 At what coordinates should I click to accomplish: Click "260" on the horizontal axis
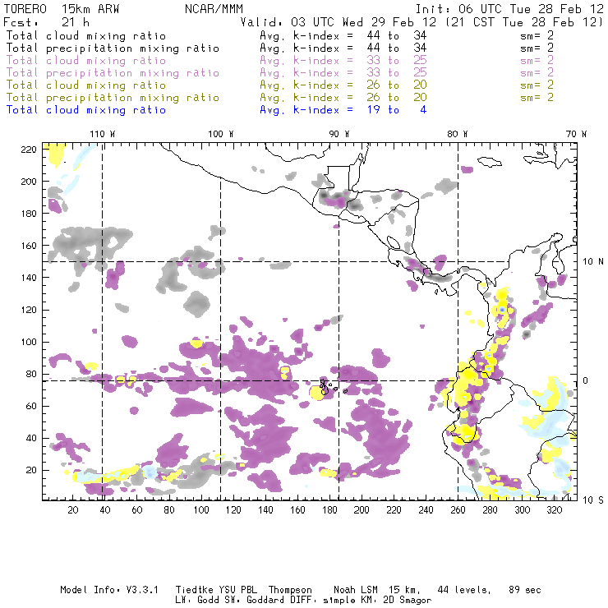[x=458, y=510]
